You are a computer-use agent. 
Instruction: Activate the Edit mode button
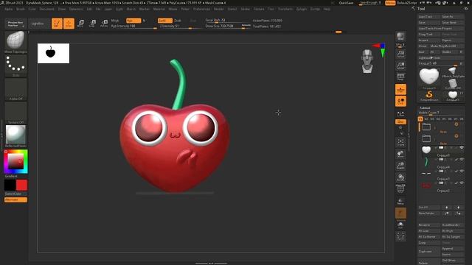coord(57,24)
